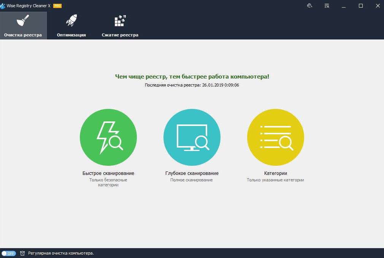Open the Очистка реестра tab
Screen dimensions: 384x258
coord(23,26)
